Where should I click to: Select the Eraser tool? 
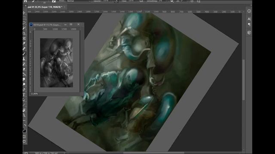(24, 69)
